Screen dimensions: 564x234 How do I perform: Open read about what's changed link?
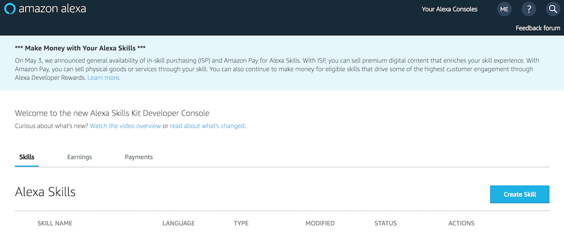click(207, 126)
